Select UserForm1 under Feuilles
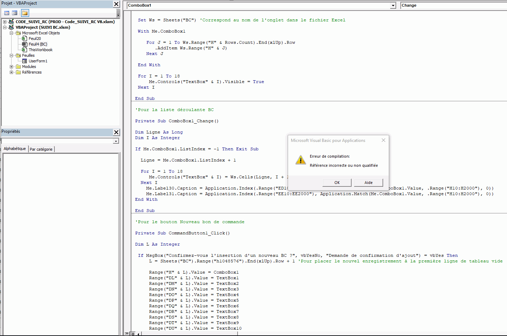The width and height of the screenshot is (507, 336). [x=38, y=61]
